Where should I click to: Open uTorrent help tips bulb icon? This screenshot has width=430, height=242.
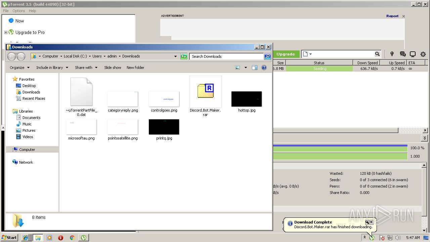tap(392, 54)
